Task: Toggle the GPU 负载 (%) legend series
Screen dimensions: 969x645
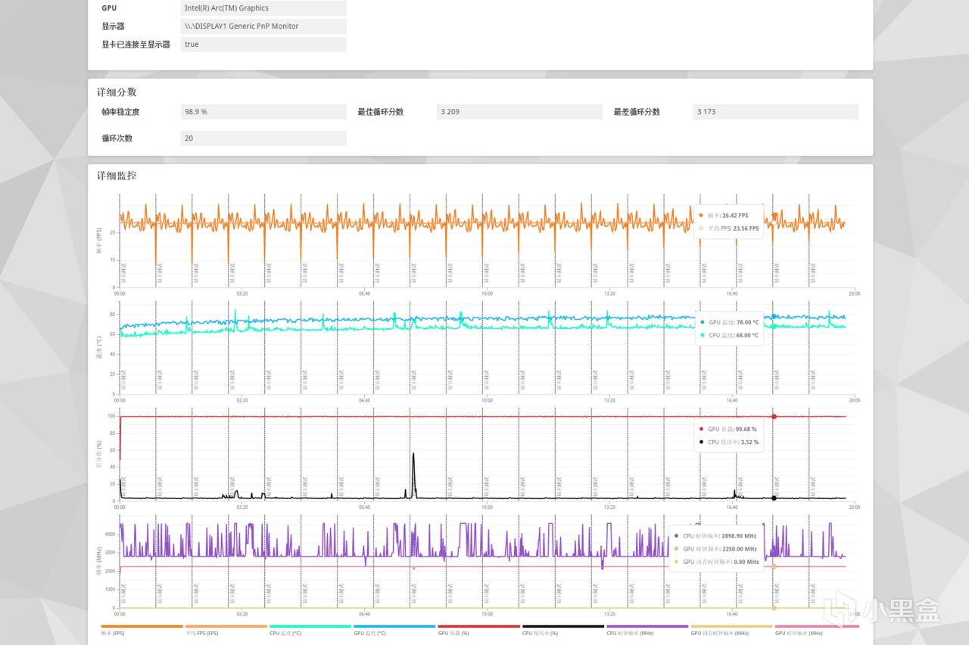Action: (x=478, y=630)
